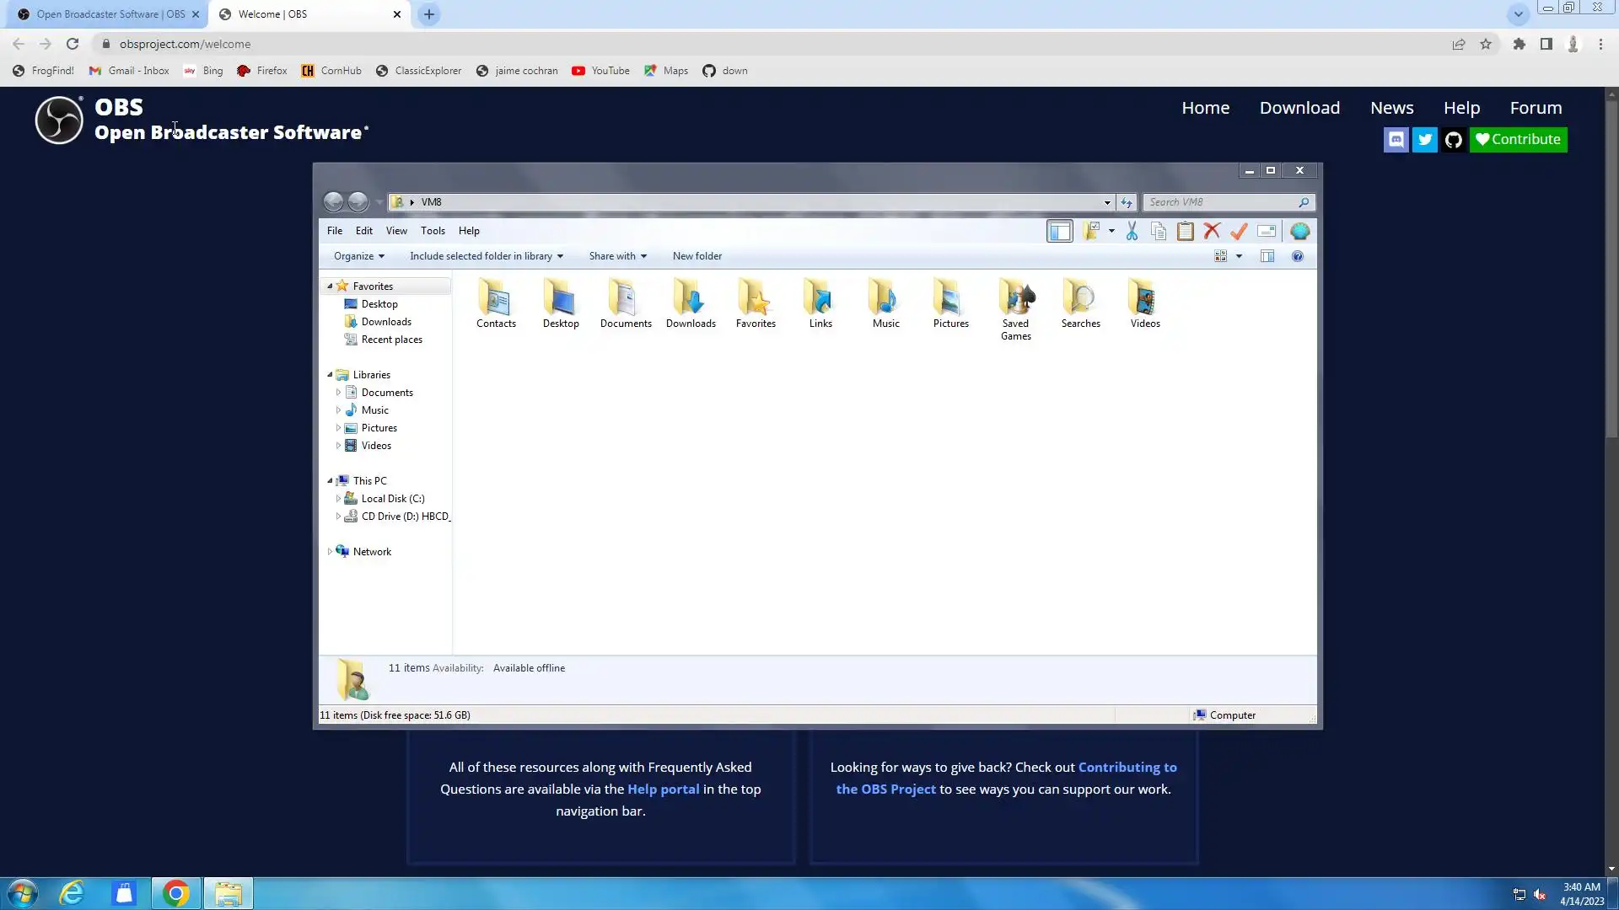This screenshot has width=1619, height=910.
Task: Click the New folder button
Action: tap(697, 256)
